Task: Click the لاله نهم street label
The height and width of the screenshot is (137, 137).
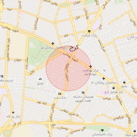Action: coord(42,103)
